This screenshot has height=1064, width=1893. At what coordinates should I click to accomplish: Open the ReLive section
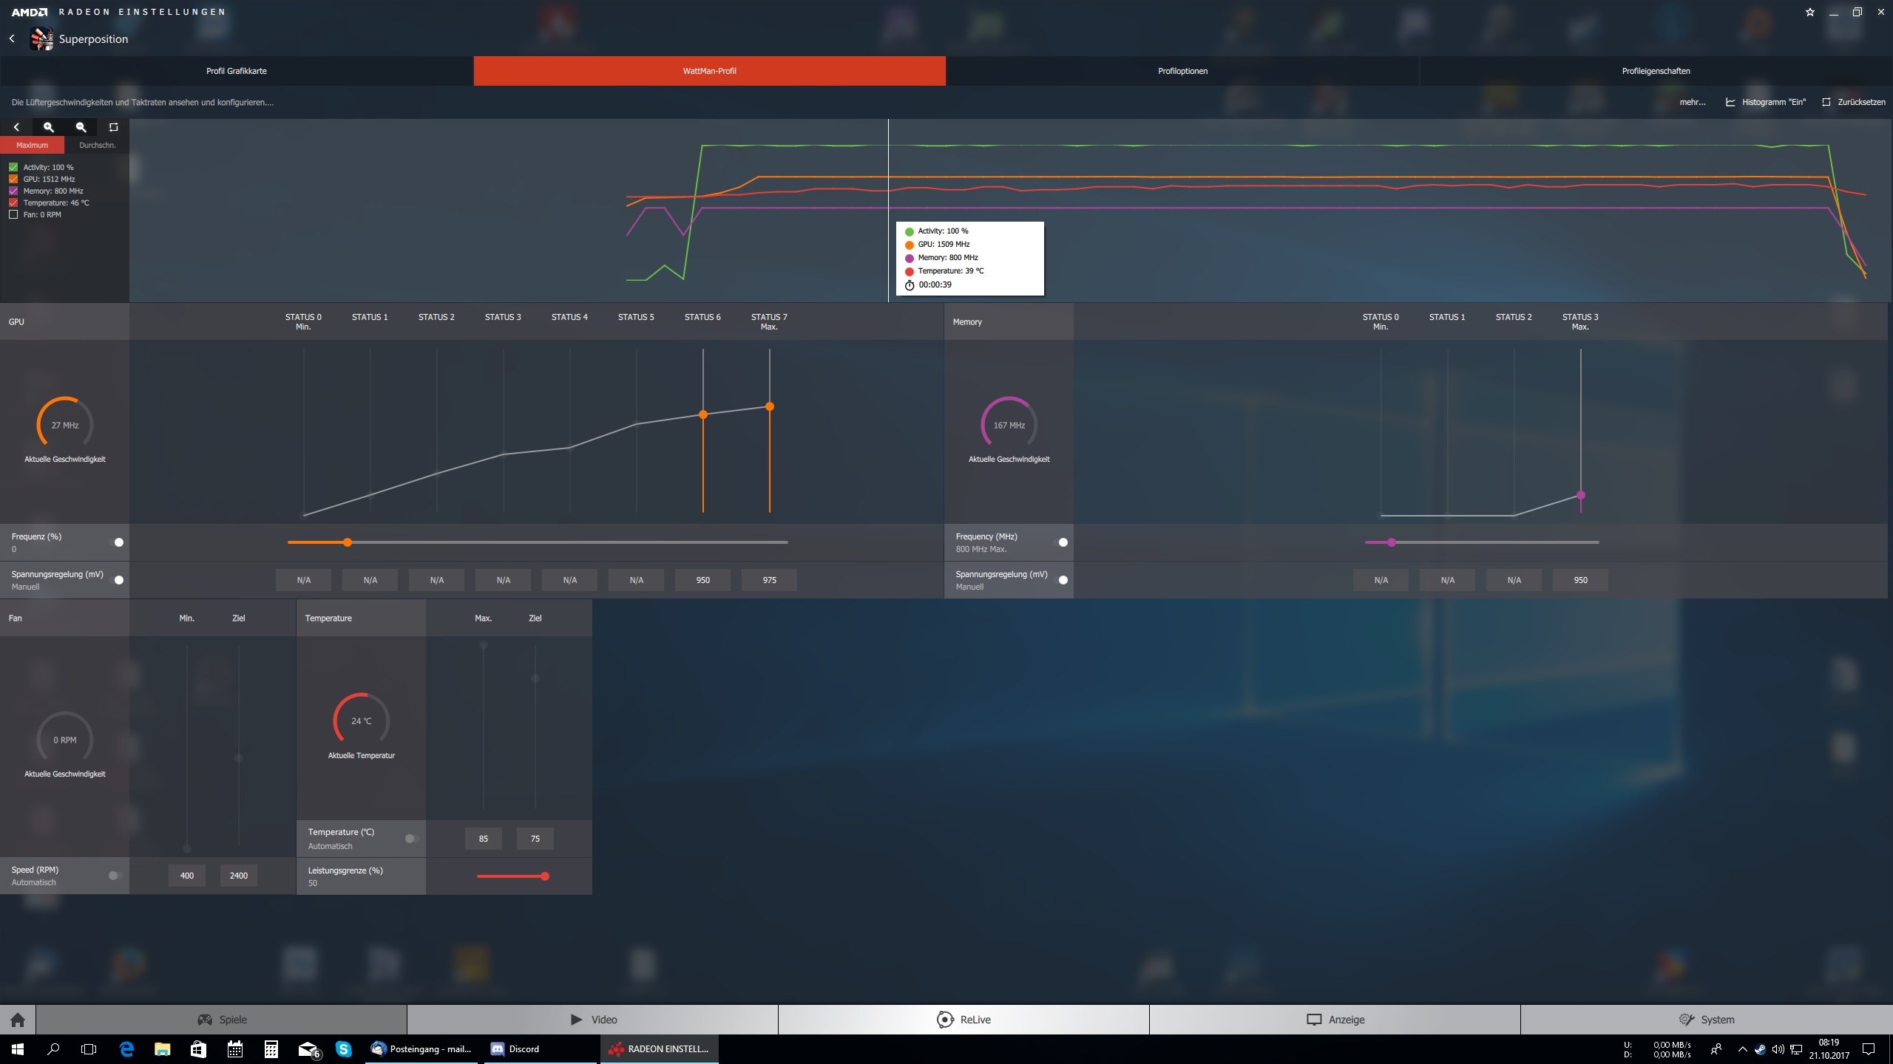click(964, 1020)
